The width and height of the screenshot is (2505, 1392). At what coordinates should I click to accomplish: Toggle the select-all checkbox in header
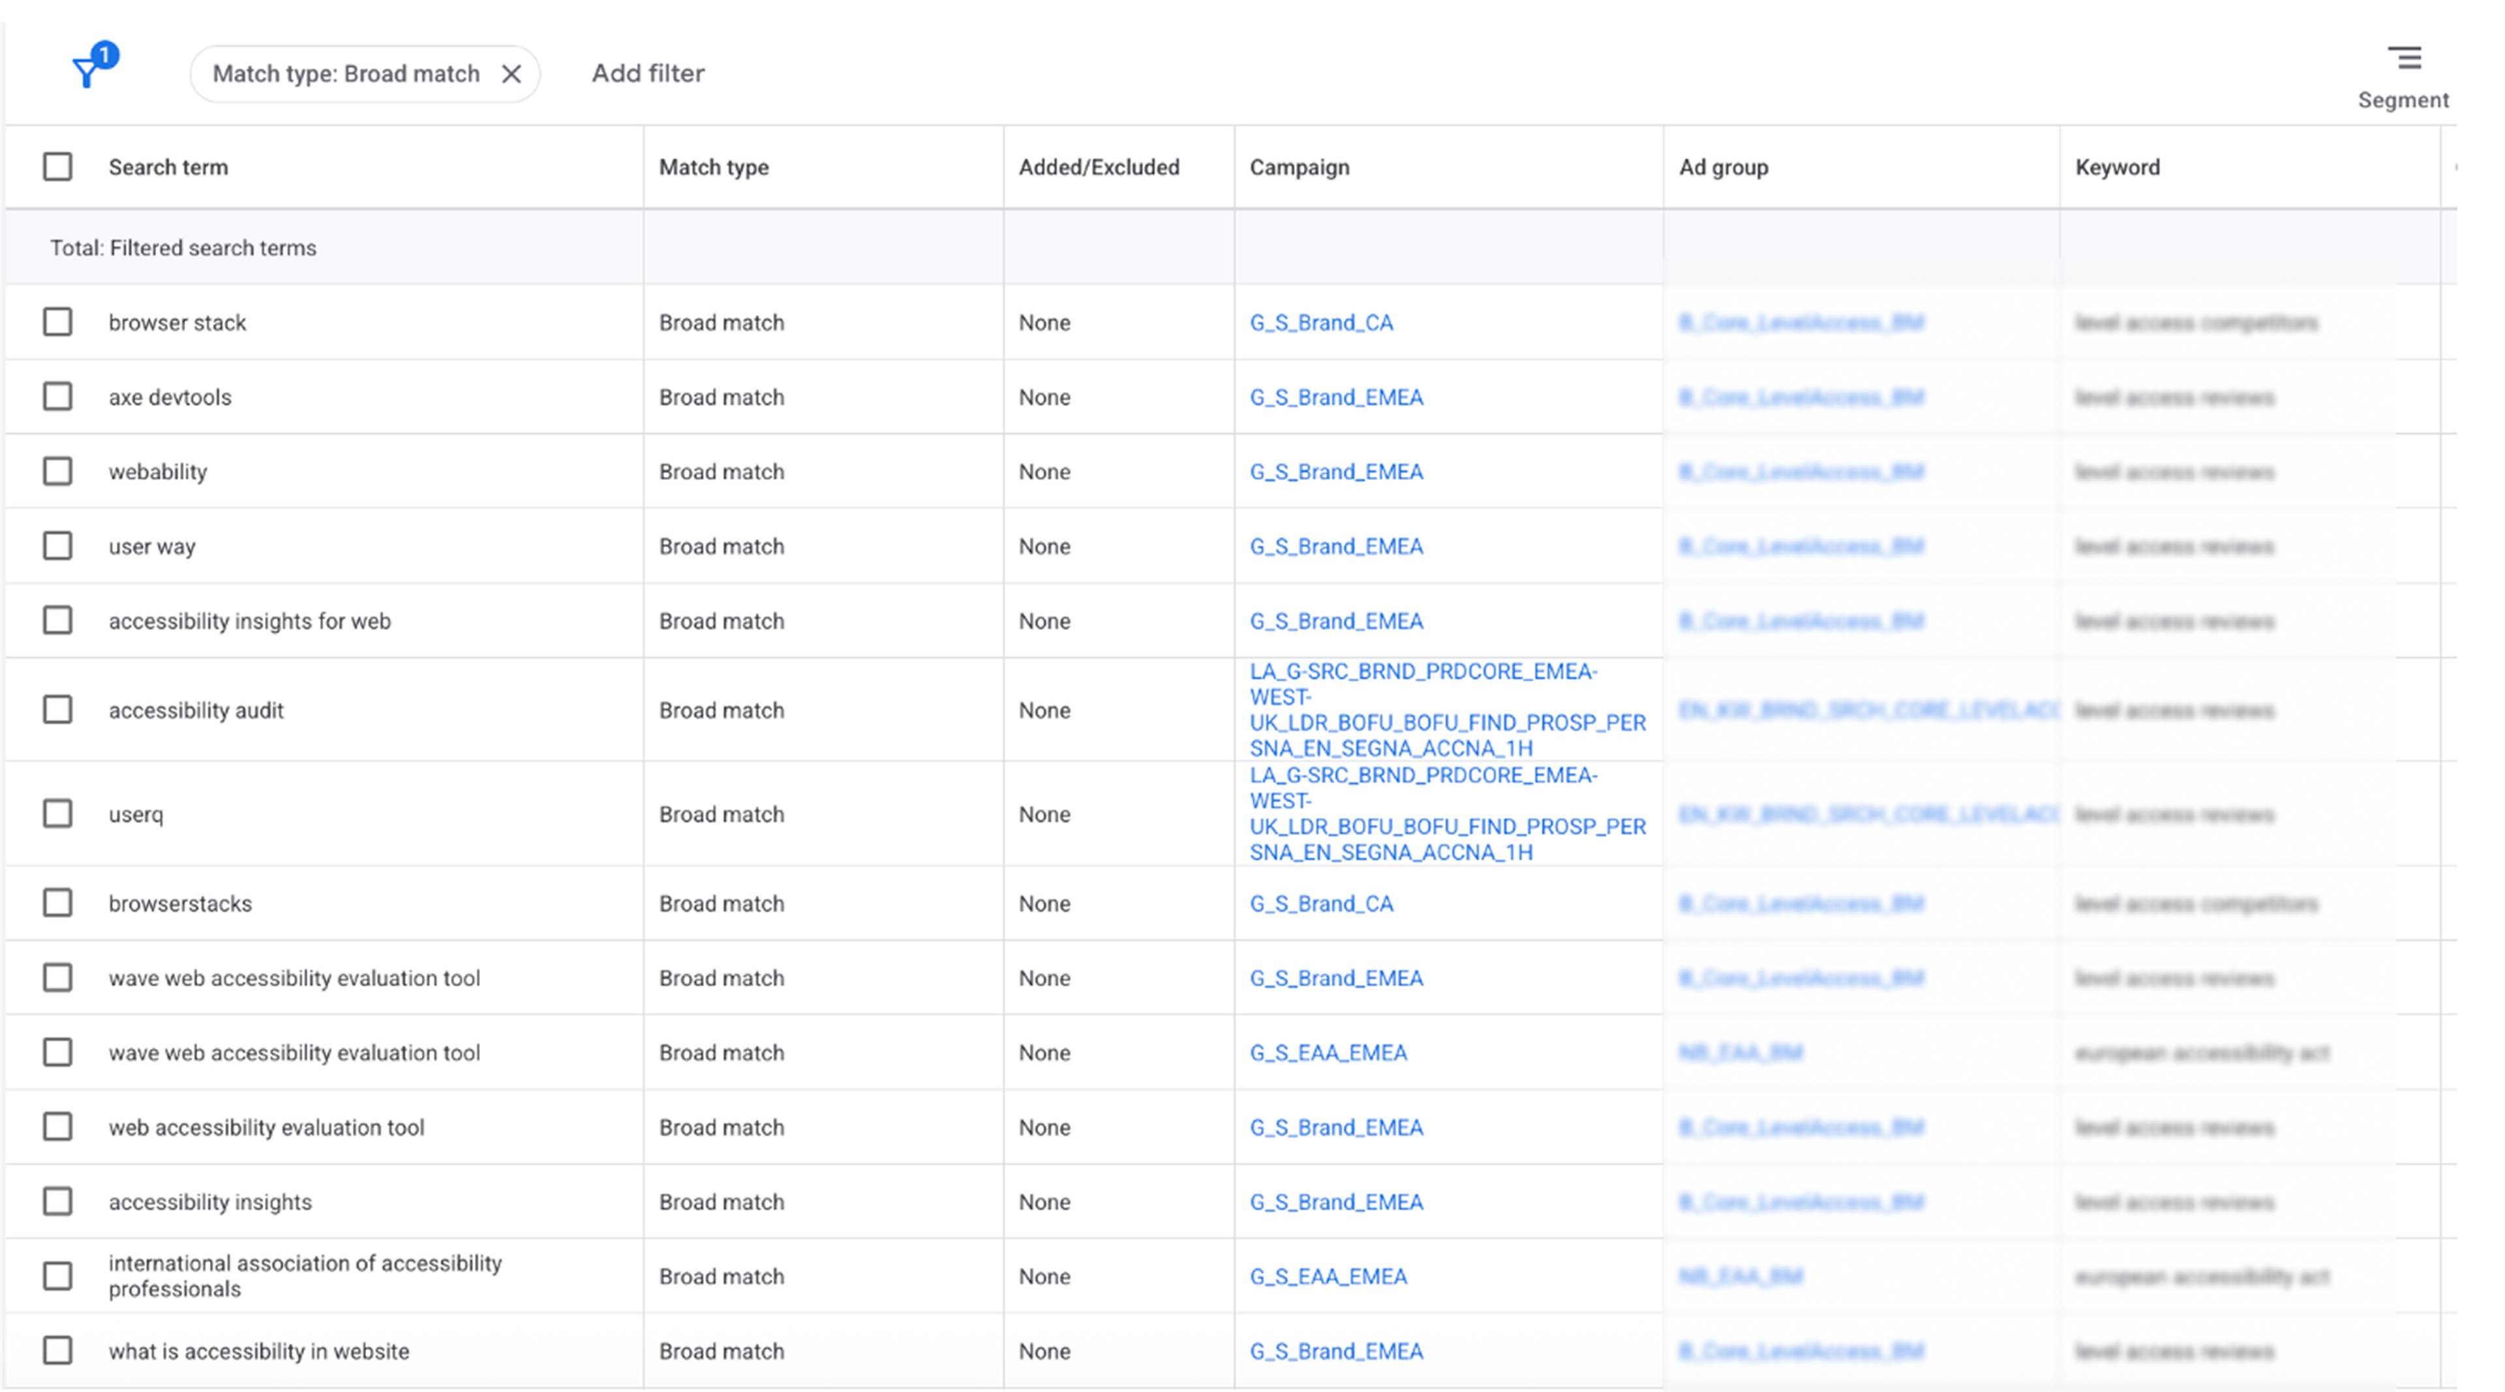[57, 166]
